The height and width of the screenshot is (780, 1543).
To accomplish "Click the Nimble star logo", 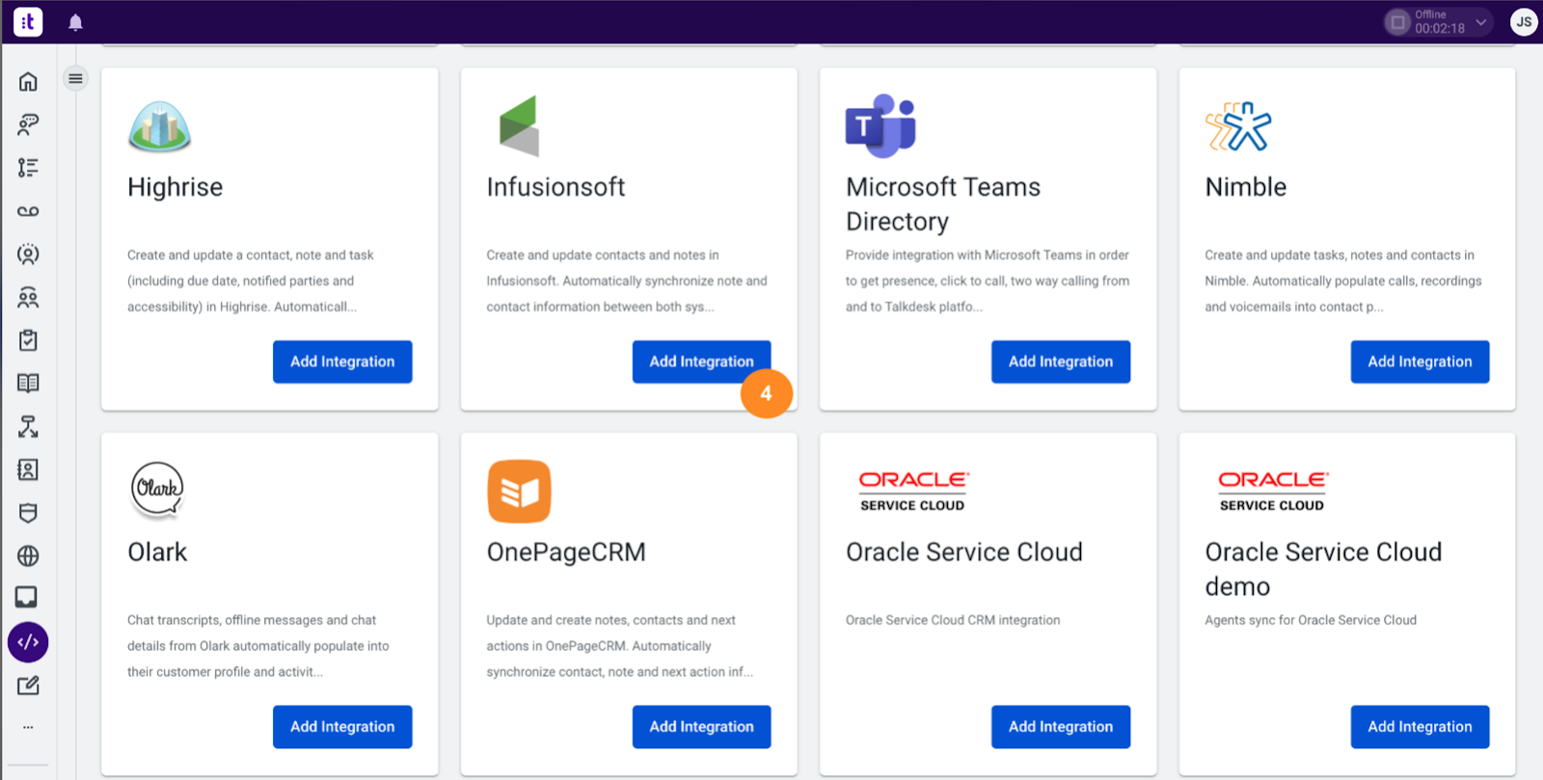I will (1238, 126).
